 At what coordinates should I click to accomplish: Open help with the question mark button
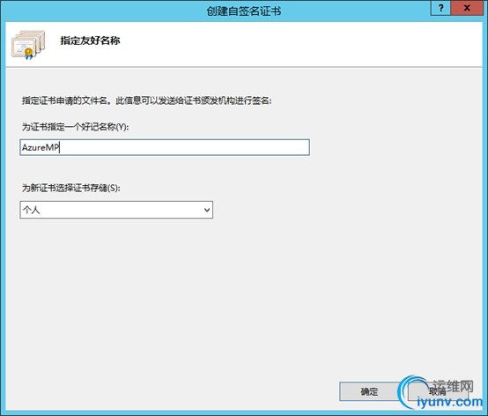click(440, 8)
